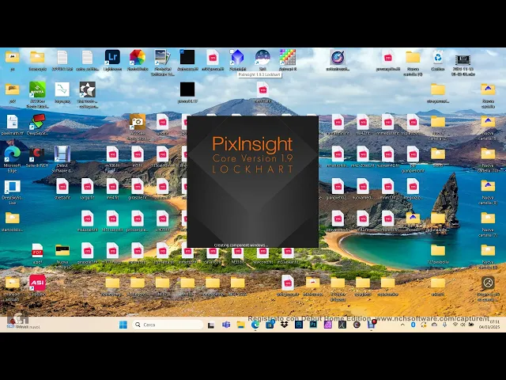Click the Windows Start button
The height and width of the screenshot is (380, 506).
123,325
